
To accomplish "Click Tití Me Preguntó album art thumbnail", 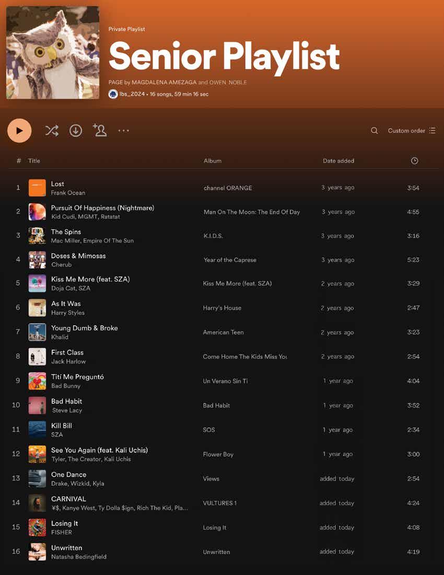I will click(38, 381).
